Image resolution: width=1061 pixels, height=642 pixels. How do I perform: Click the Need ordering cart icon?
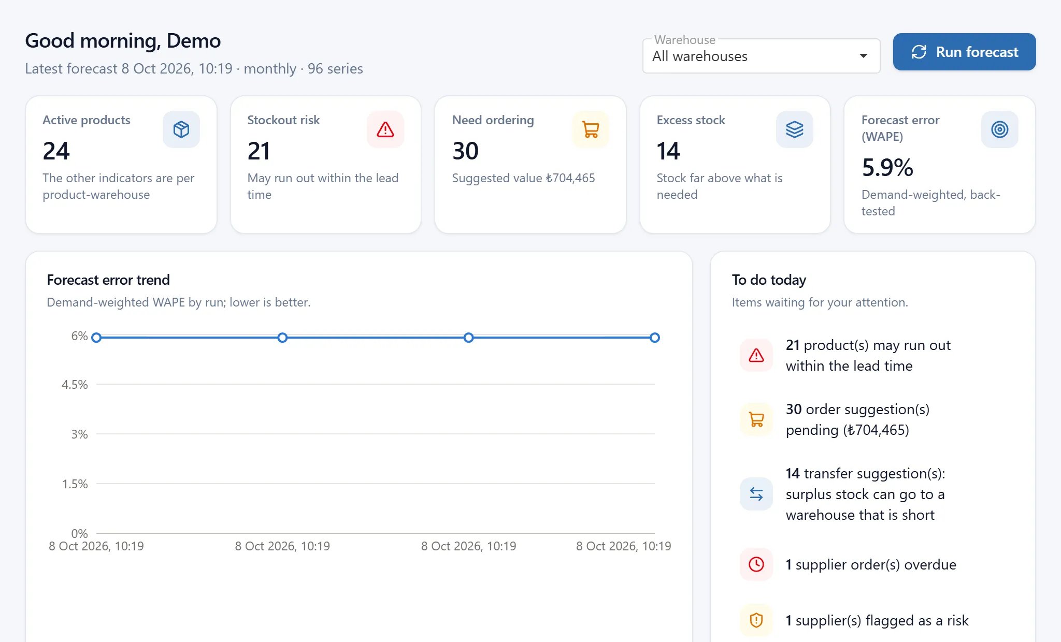[591, 129]
